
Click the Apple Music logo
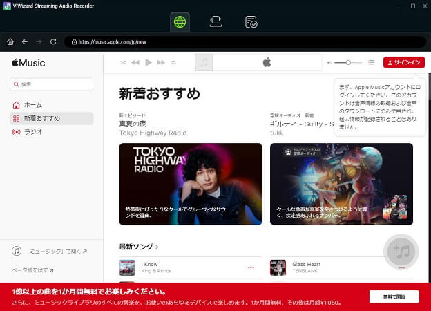(x=28, y=63)
